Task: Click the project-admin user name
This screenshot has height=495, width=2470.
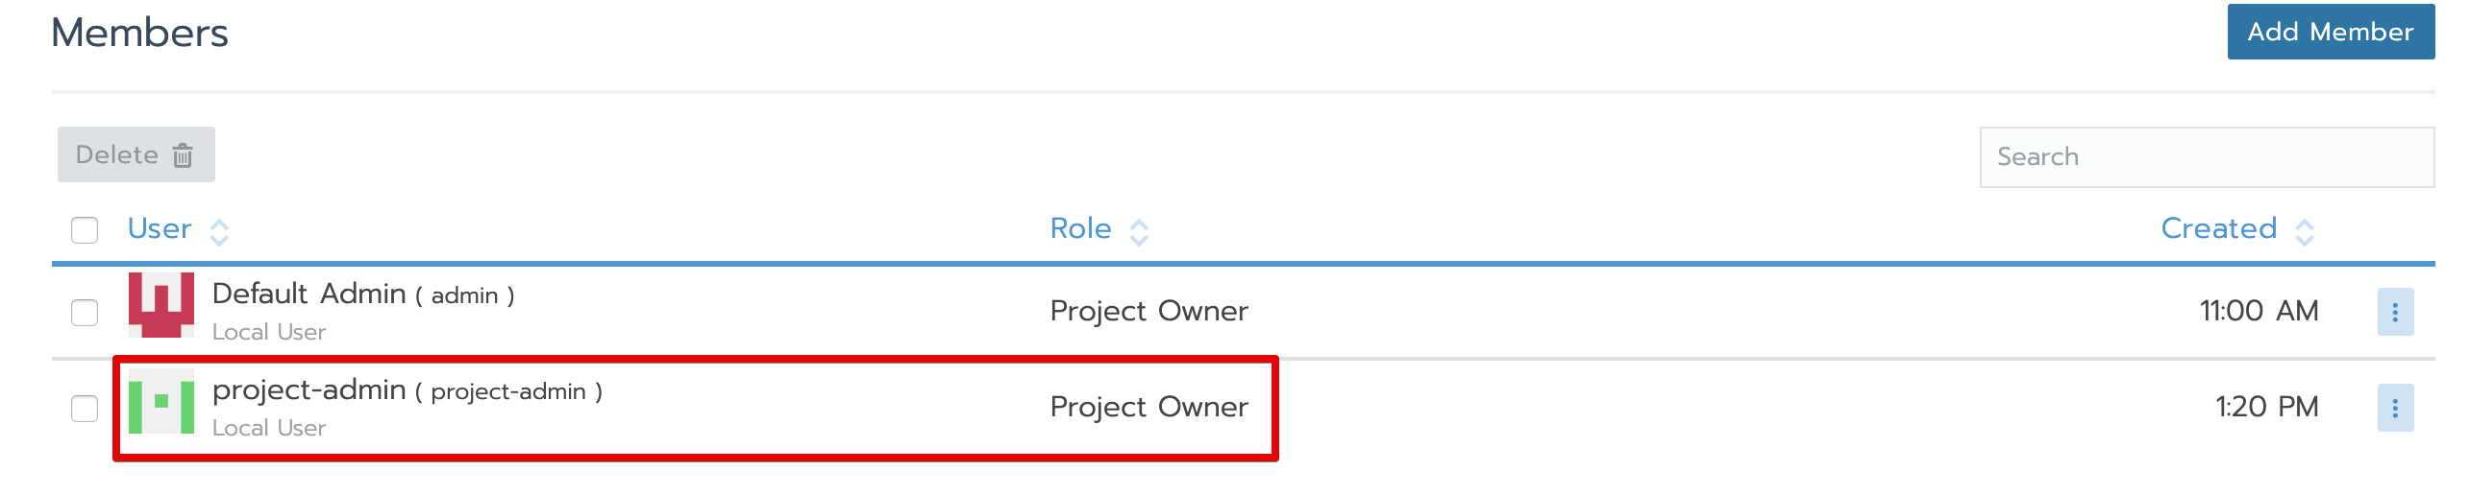Action: click(x=309, y=389)
